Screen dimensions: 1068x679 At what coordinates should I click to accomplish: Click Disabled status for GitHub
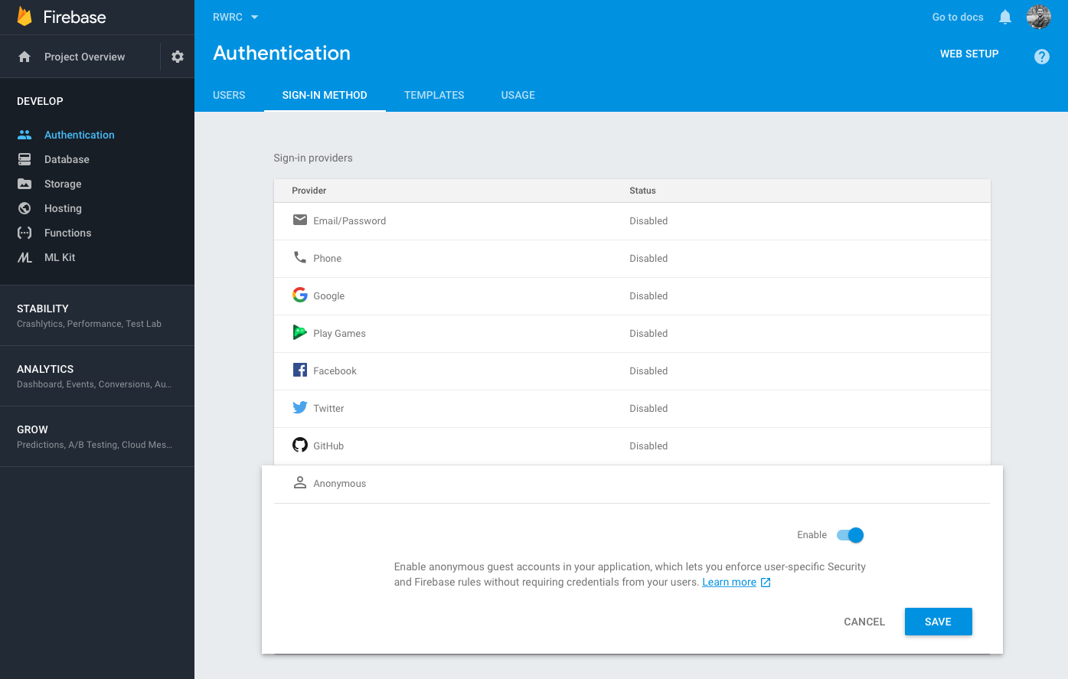click(648, 446)
